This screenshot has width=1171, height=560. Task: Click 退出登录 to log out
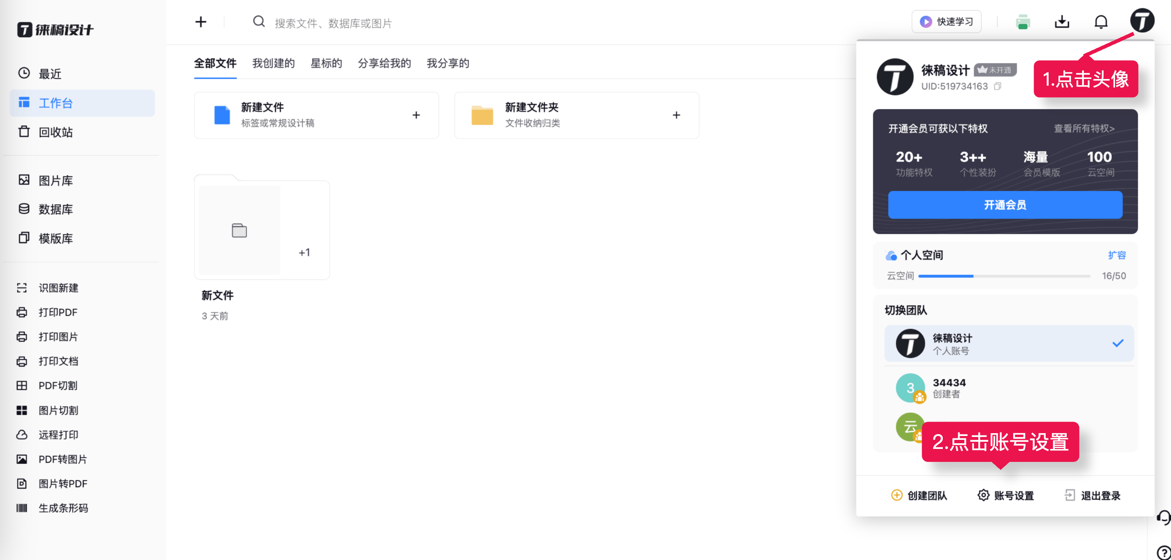1093,495
